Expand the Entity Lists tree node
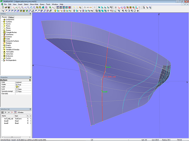Viewport: 189px width, 141px height. (2, 56)
